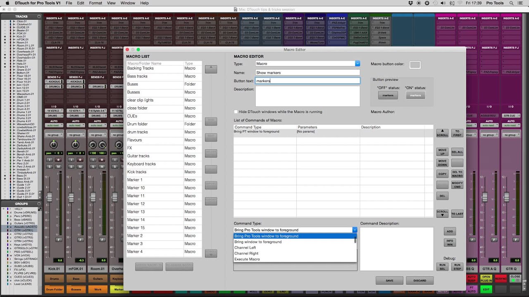Open Kick.01 auto read automation dropdown
The height and width of the screenshot is (297, 529).
[54, 125]
